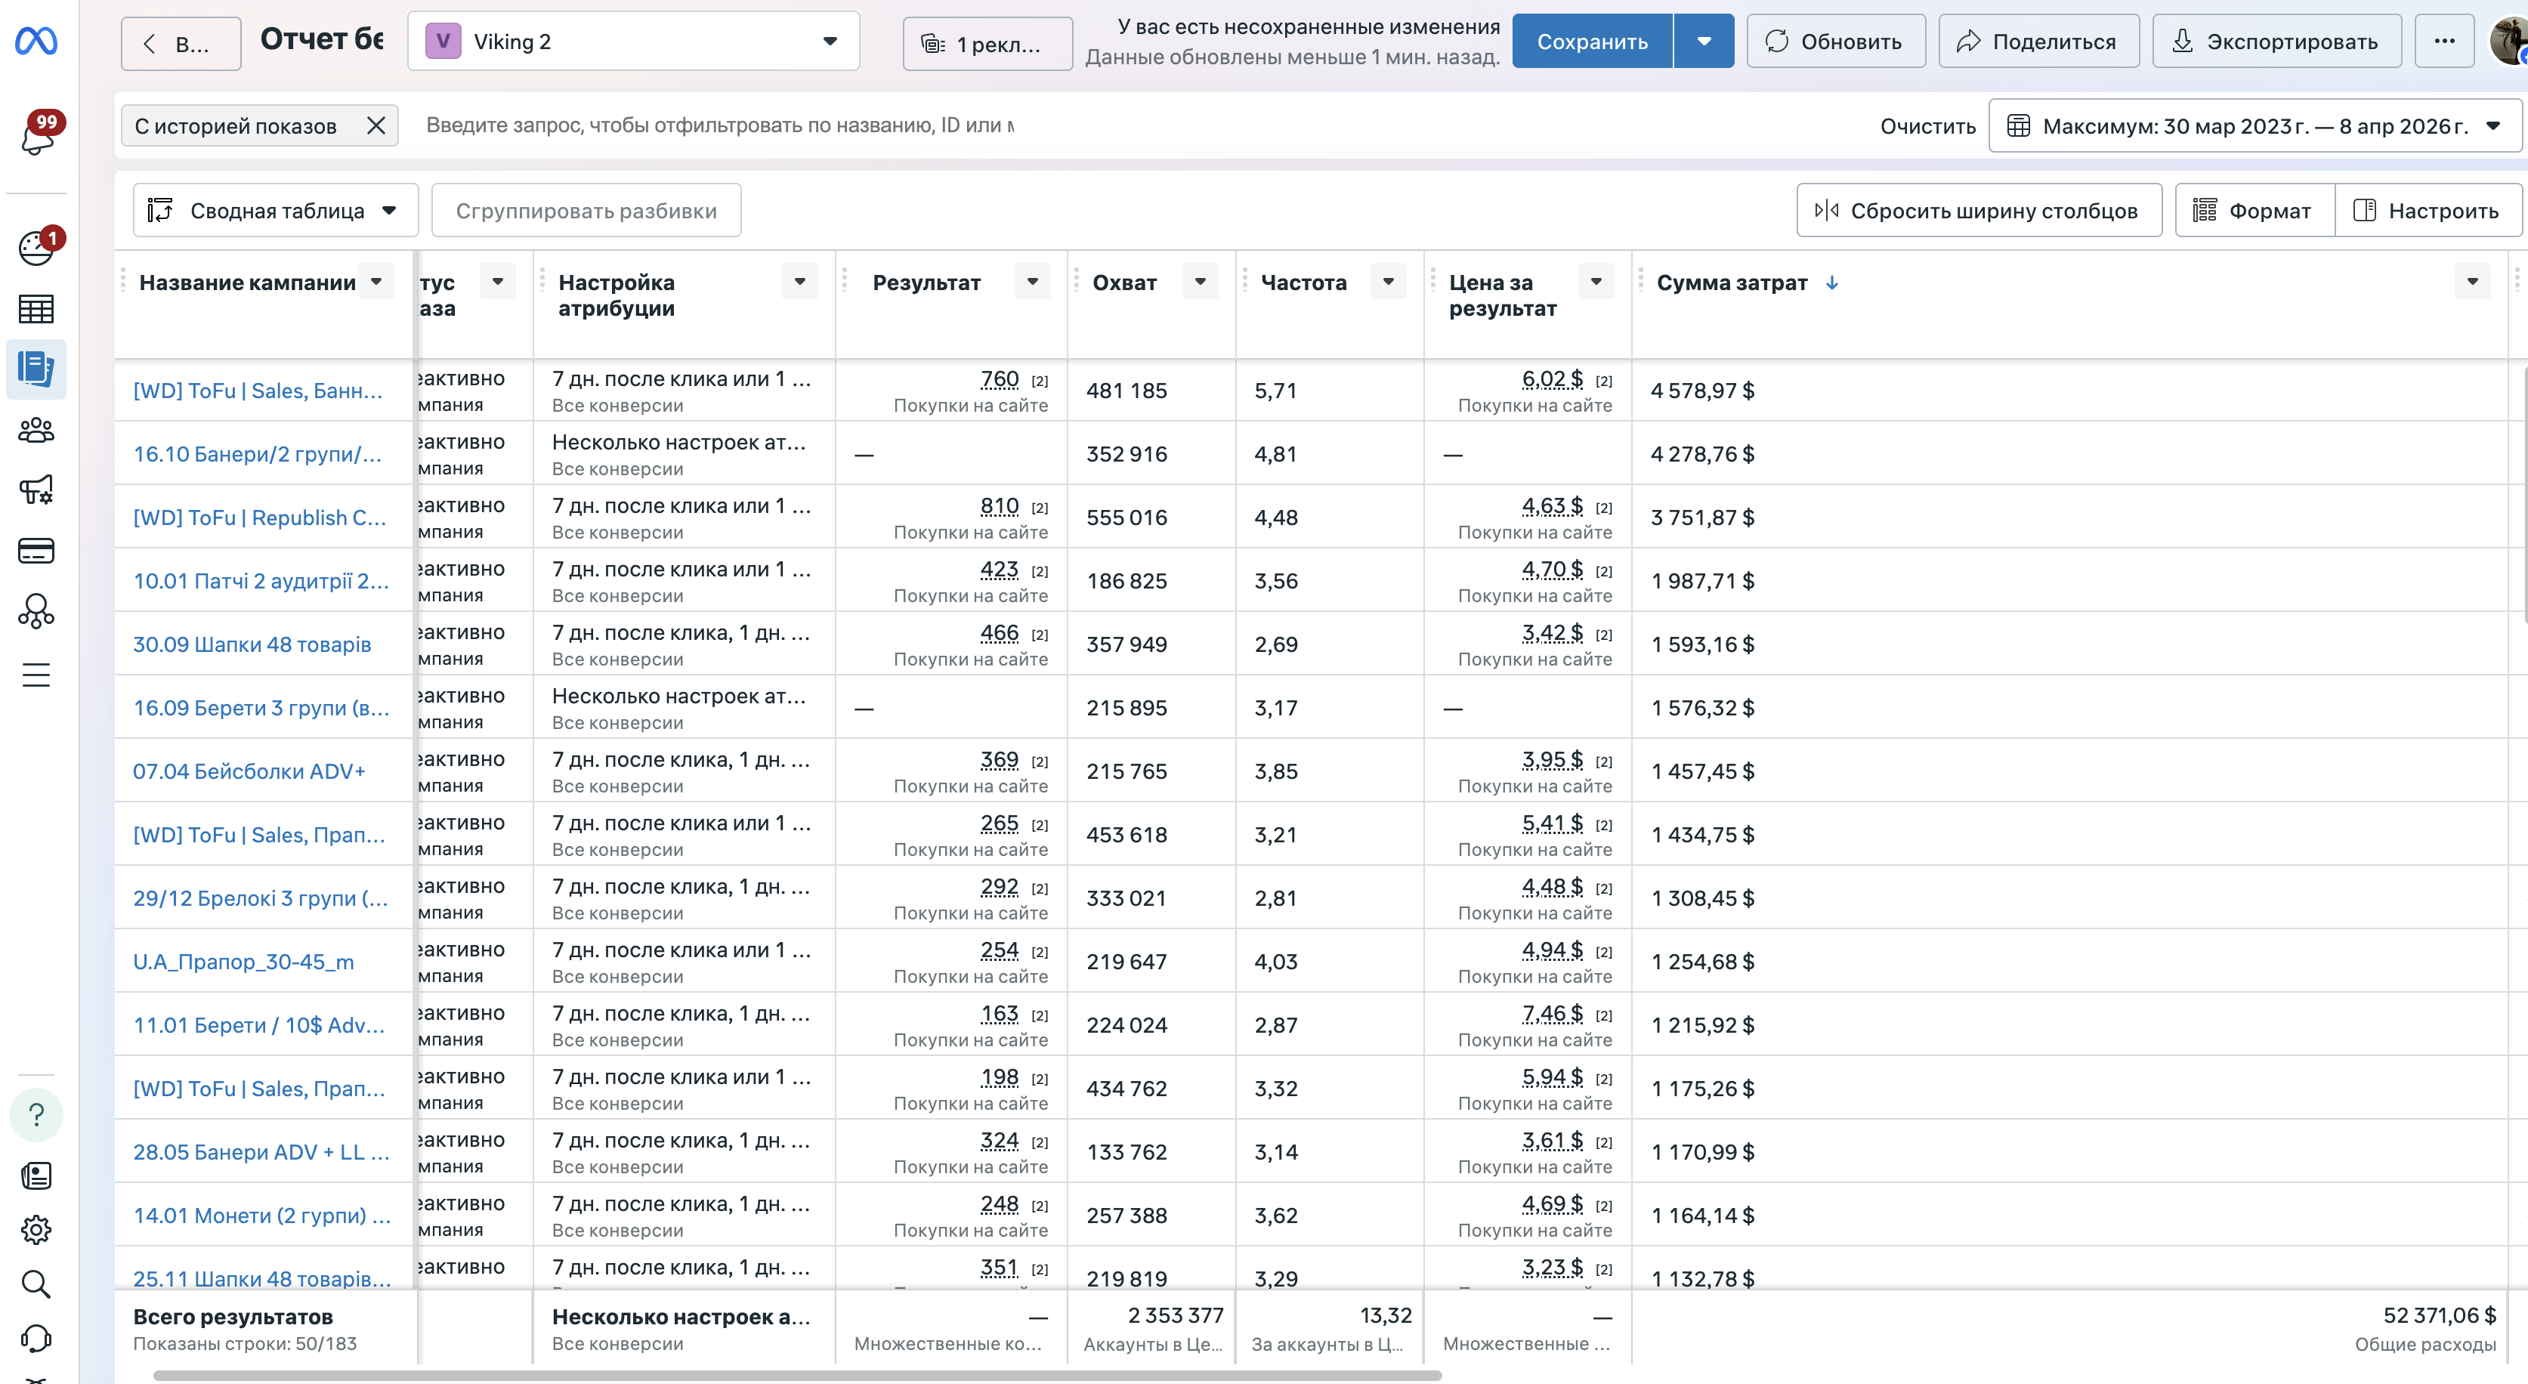2528x1384 pixels.
Task: Open campaign '14.01 Монети (2 гурпи) ...'
Action: (x=262, y=1216)
